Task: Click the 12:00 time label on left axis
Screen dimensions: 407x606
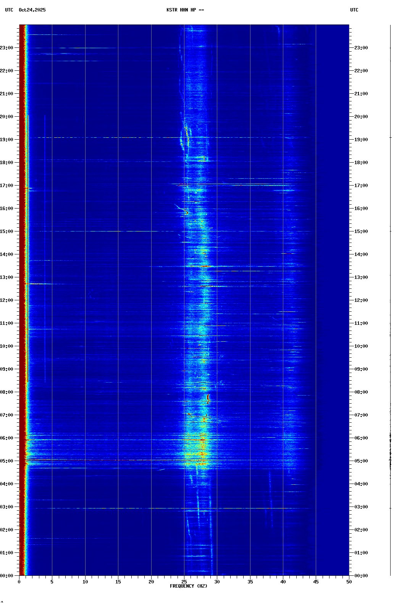Action: coord(7,300)
